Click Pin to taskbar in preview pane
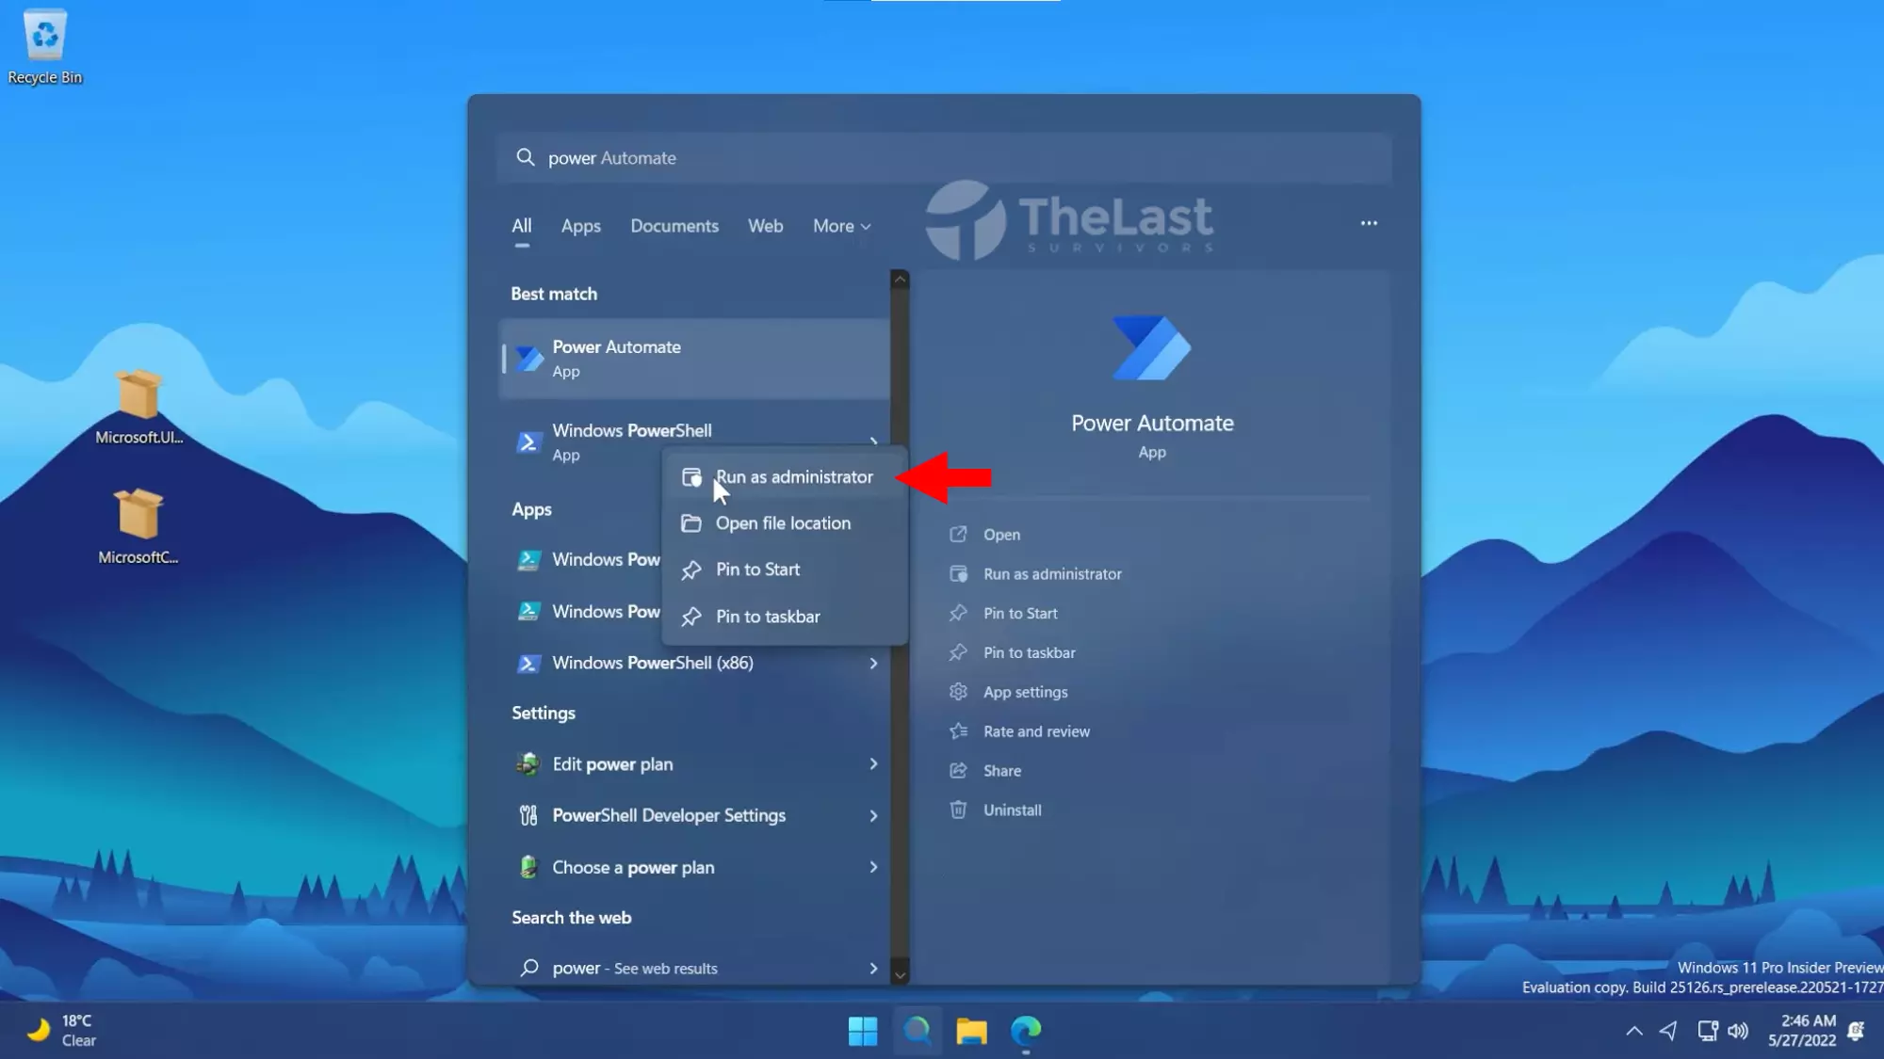This screenshot has width=1884, height=1059. tap(1029, 653)
